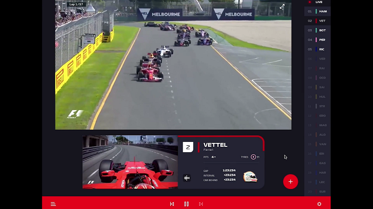The width and height of the screenshot is (373, 209).
Task: Select driver SUR in position 20
Action: 318,191
